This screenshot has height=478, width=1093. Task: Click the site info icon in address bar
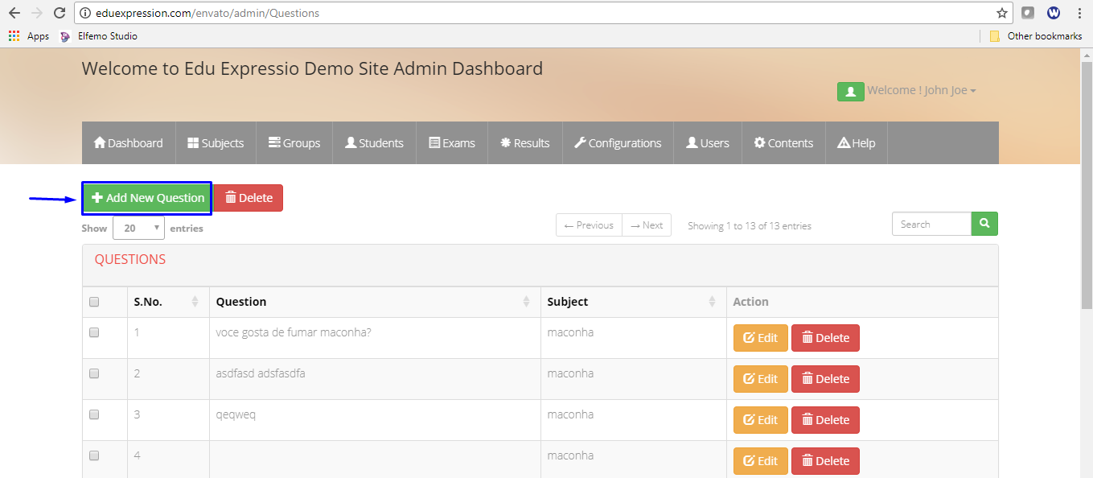84,13
